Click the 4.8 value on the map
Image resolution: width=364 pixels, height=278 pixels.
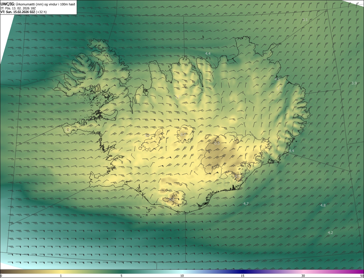(x=323, y=206)
